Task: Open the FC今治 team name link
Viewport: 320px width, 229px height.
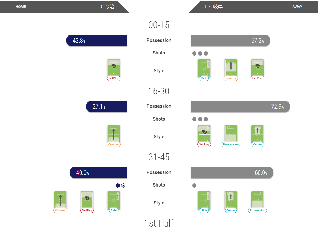Action: (x=105, y=6)
